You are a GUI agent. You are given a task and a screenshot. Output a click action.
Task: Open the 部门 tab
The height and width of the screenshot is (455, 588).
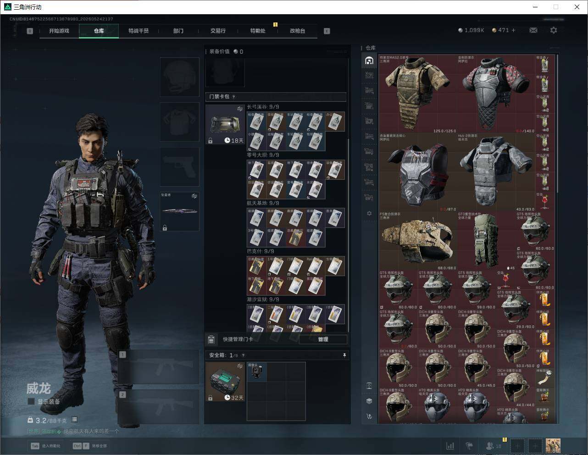178,31
